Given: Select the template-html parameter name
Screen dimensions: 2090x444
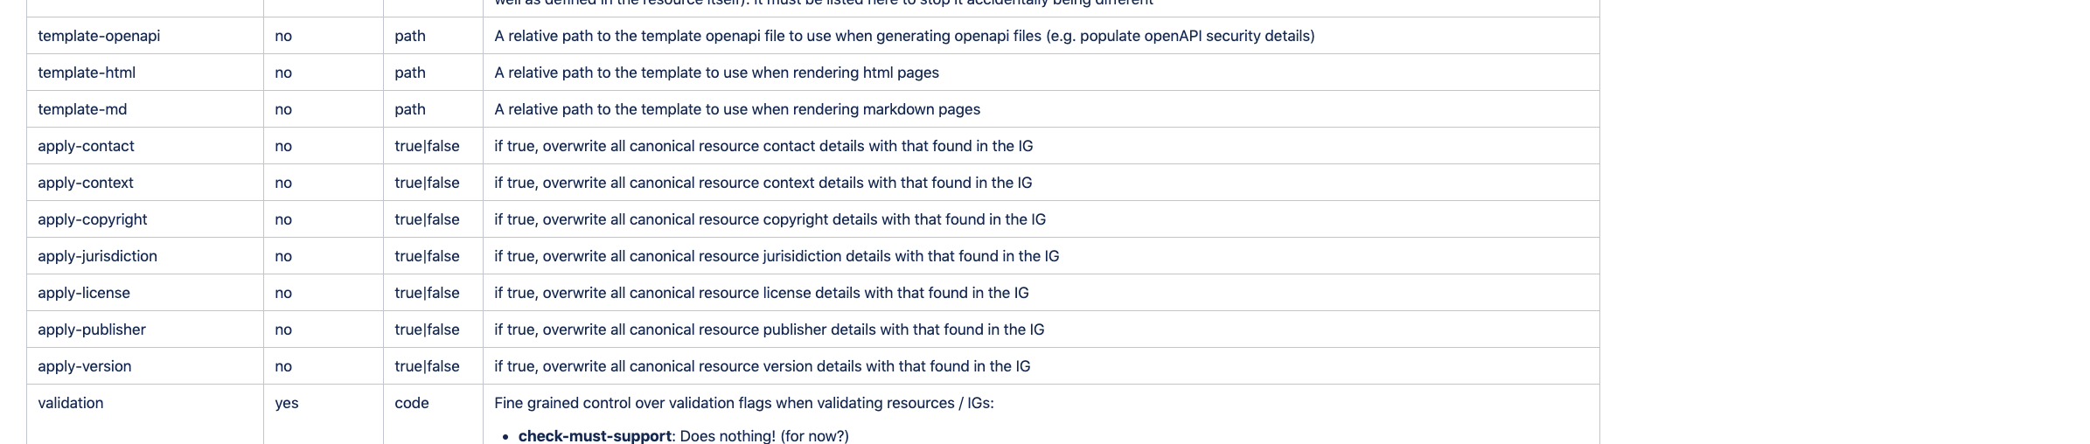Looking at the screenshot, I should (87, 73).
